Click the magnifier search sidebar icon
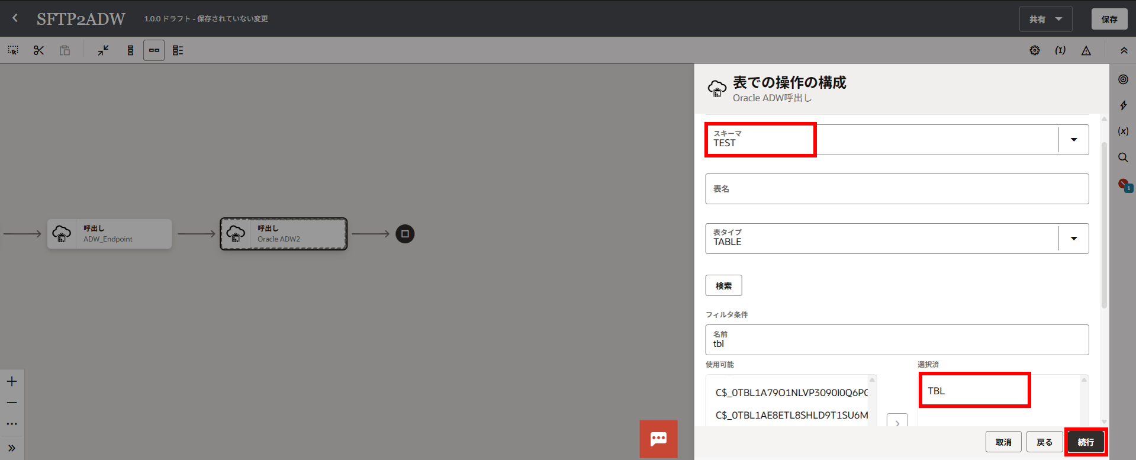The height and width of the screenshot is (460, 1136). pyautogui.click(x=1123, y=157)
